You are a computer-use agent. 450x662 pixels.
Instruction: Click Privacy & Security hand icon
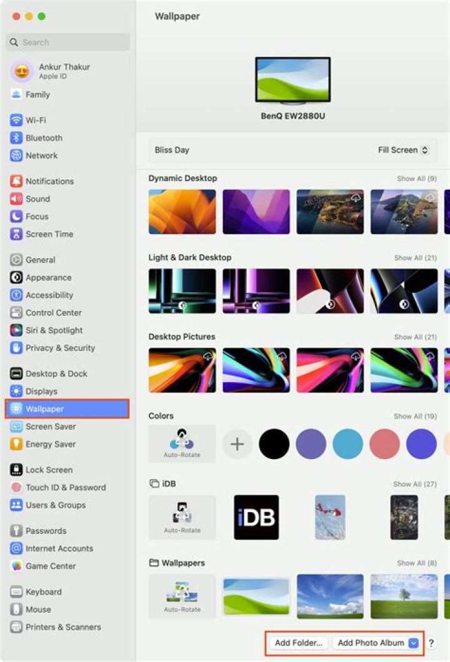16,348
